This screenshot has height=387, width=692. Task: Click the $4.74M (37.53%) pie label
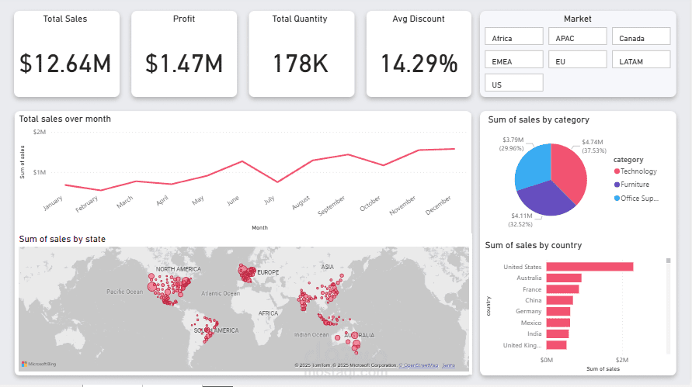[593, 147]
